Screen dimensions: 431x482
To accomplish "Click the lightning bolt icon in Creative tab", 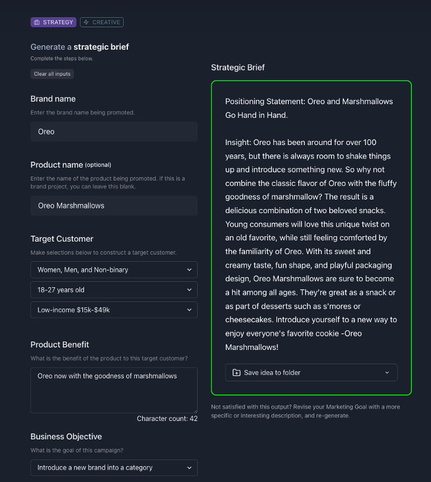I will [x=86, y=23].
